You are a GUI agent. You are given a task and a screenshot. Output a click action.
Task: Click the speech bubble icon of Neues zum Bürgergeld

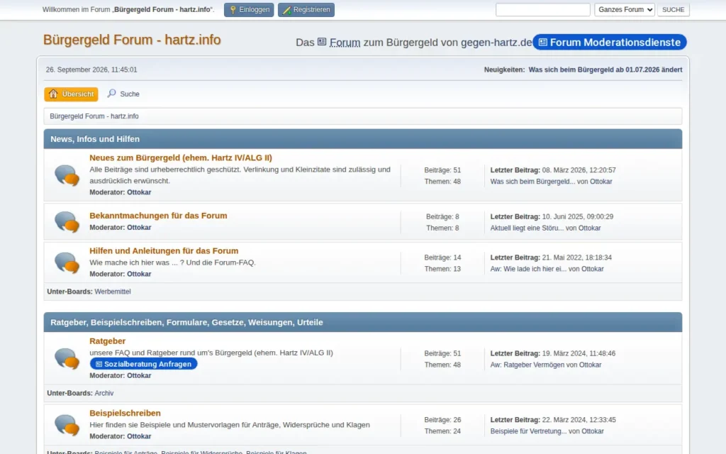coord(67,175)
